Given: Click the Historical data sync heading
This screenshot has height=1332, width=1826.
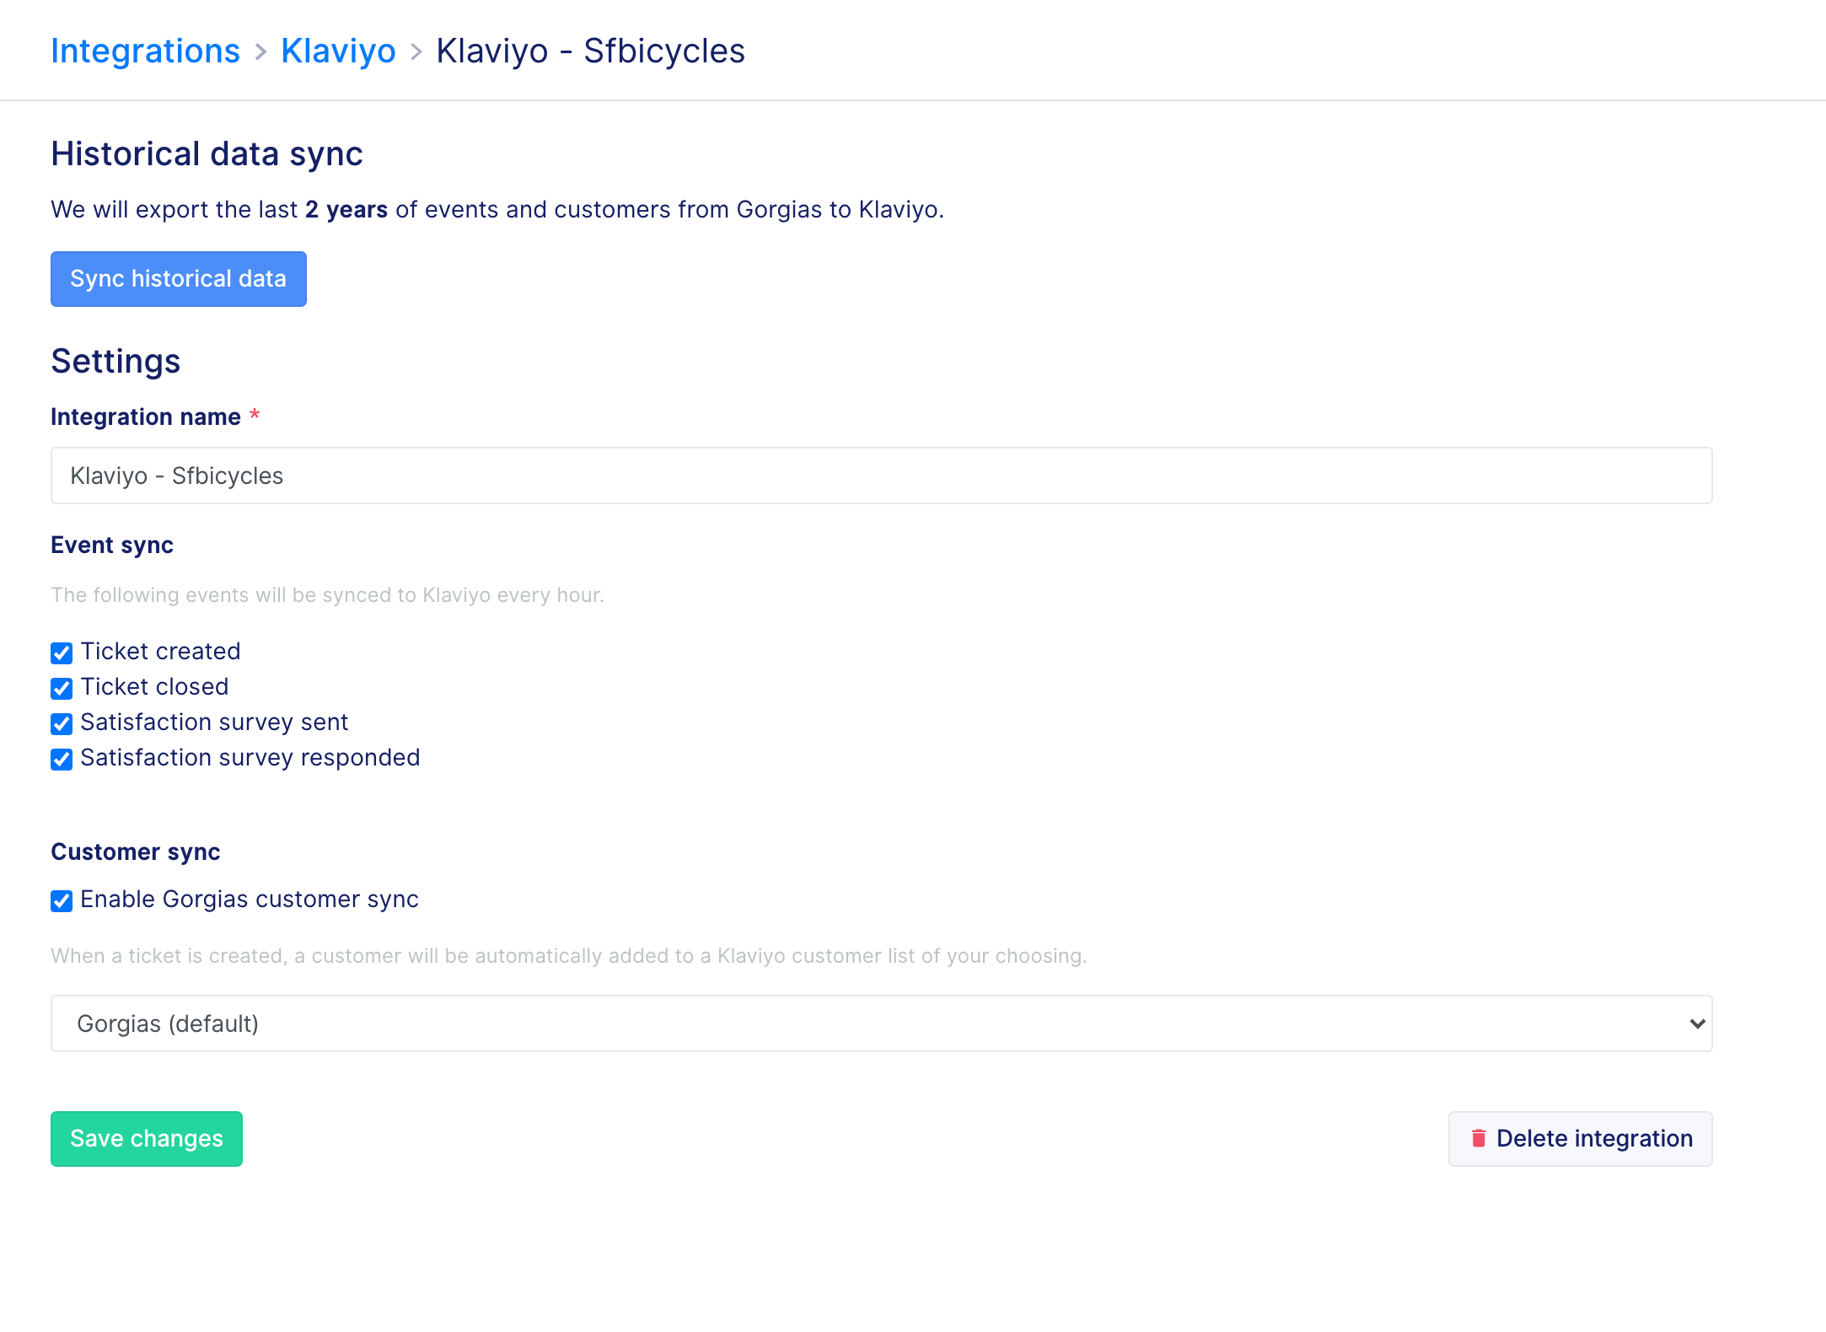Looking at the screenshot, I should 207,154.
